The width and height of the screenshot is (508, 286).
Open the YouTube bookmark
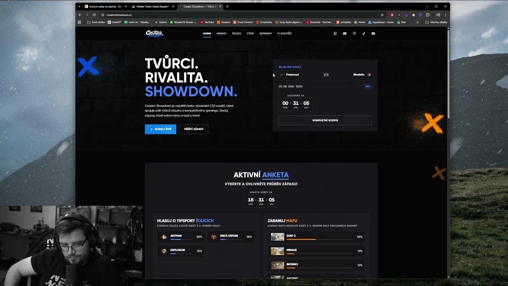click(x=207, y=22)
